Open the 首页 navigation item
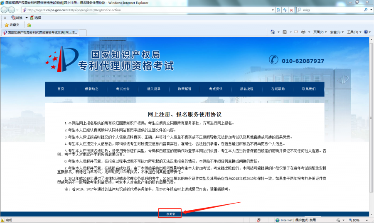374x223 pixels. (x=61, y=89)
